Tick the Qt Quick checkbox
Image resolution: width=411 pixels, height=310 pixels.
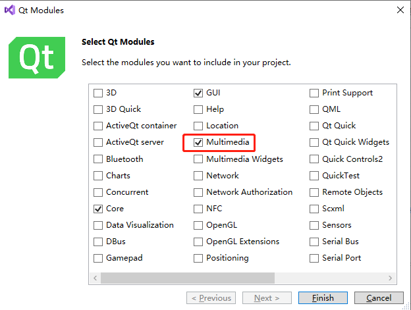pos(314,126)
